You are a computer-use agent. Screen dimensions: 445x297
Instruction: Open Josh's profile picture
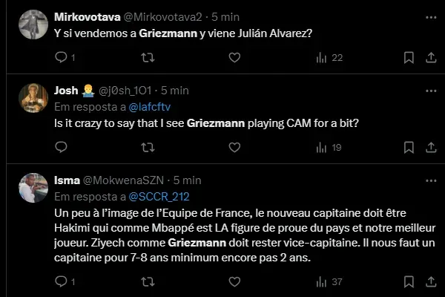pyautogui.click(x=33, y=98)
